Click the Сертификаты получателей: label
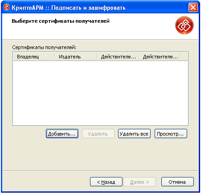The width and height of the screenshot is (201, 194). coord(44,47)
